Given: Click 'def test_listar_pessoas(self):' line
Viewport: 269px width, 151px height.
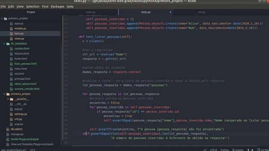Looking at the screenshot, I should coord(105,37).
